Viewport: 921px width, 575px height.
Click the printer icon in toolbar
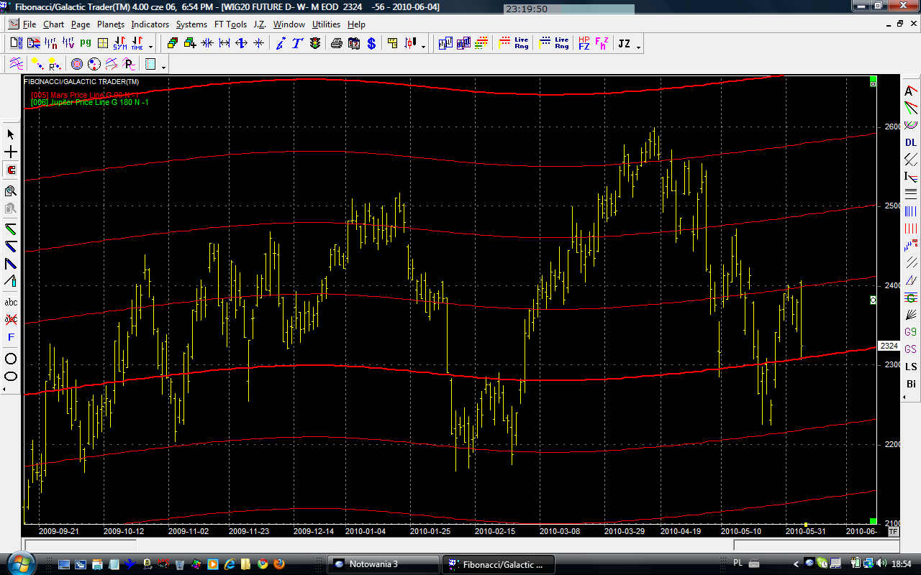coord(336,43)
